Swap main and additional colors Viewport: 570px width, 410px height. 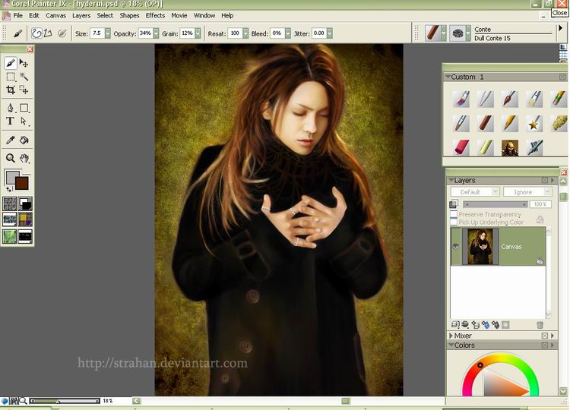pos(9,189)
